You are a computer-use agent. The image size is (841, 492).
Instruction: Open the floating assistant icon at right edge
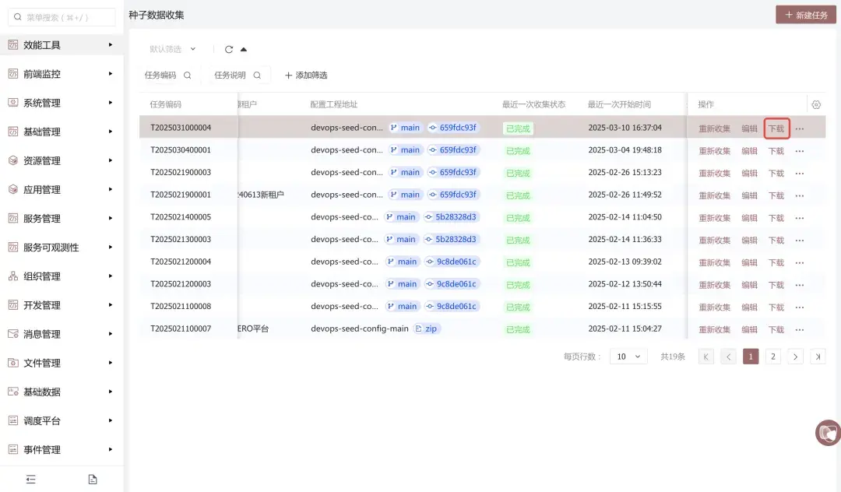tap(828, 433)
